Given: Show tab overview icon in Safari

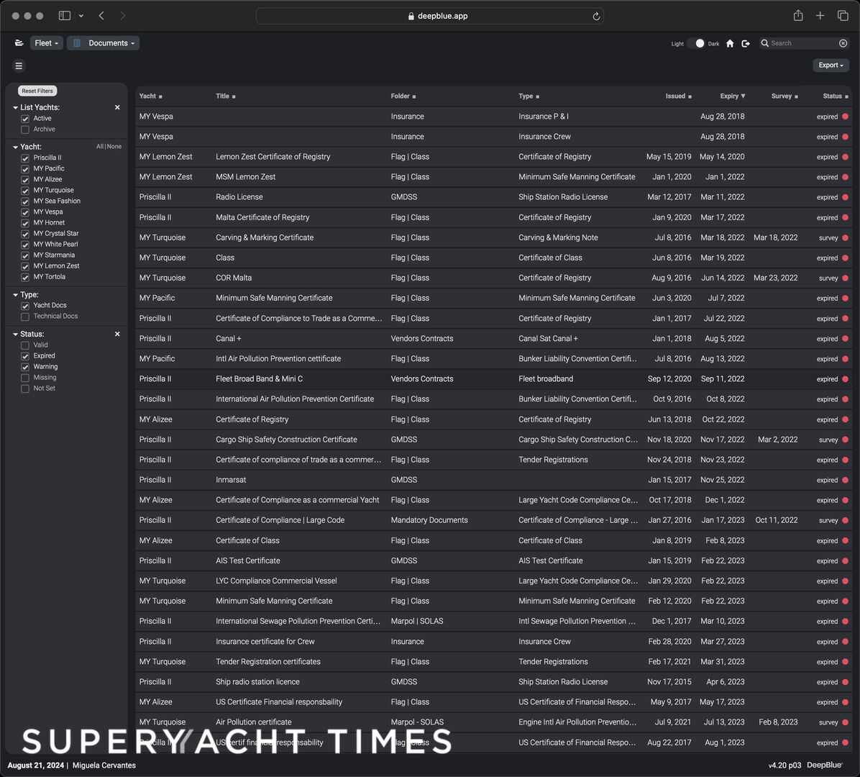Looking at the screenshot, I should [843, 15].
